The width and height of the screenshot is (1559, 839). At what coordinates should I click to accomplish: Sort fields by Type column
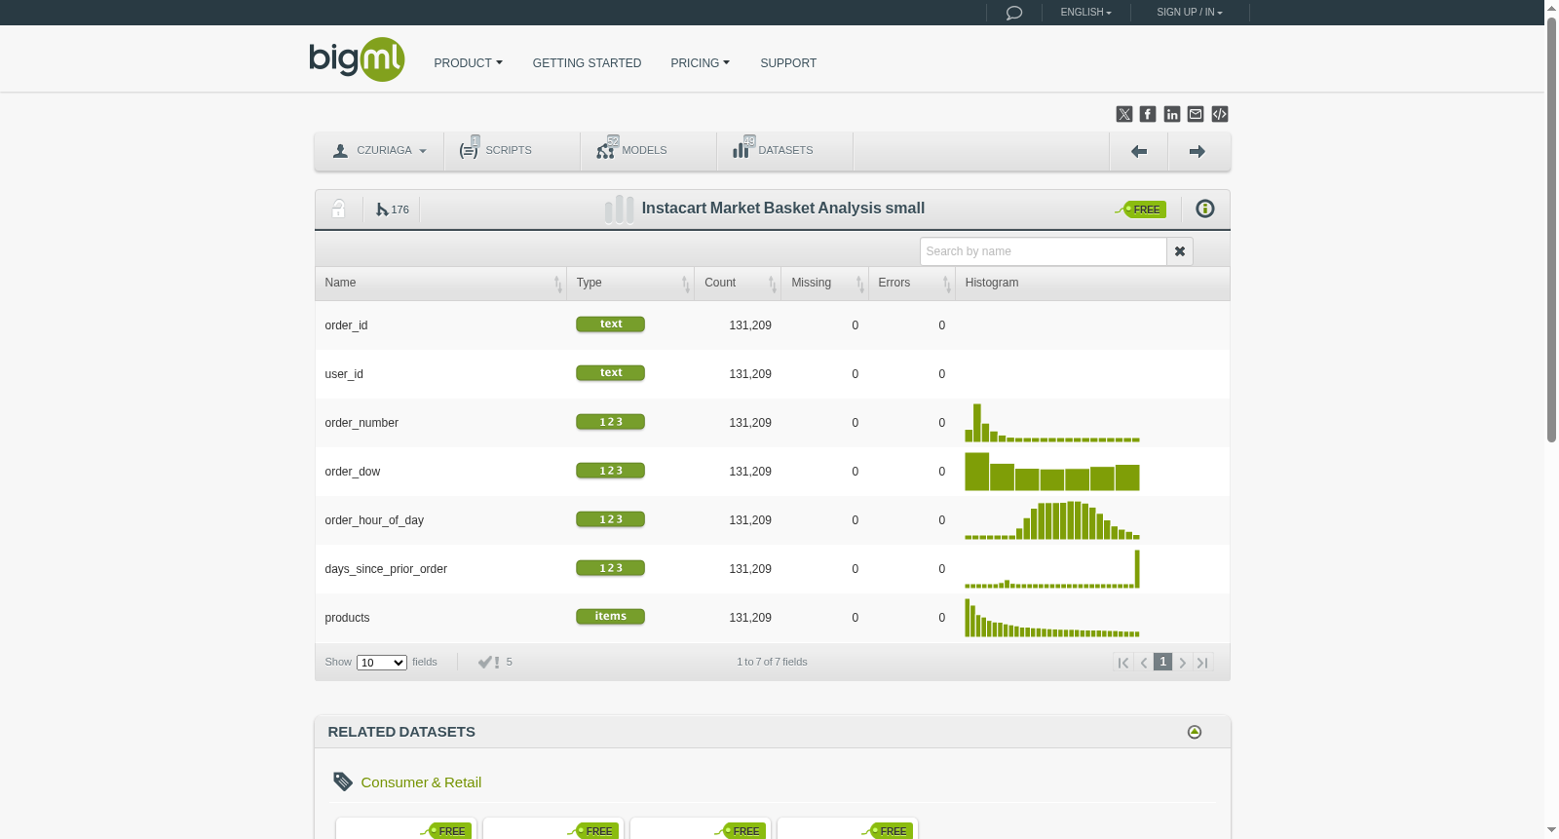coord(630,284)
